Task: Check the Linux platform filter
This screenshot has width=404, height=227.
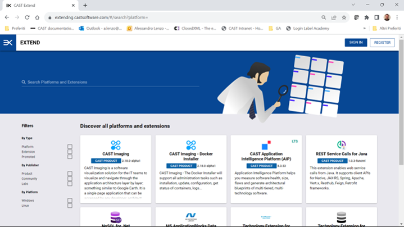Action: 70,206
